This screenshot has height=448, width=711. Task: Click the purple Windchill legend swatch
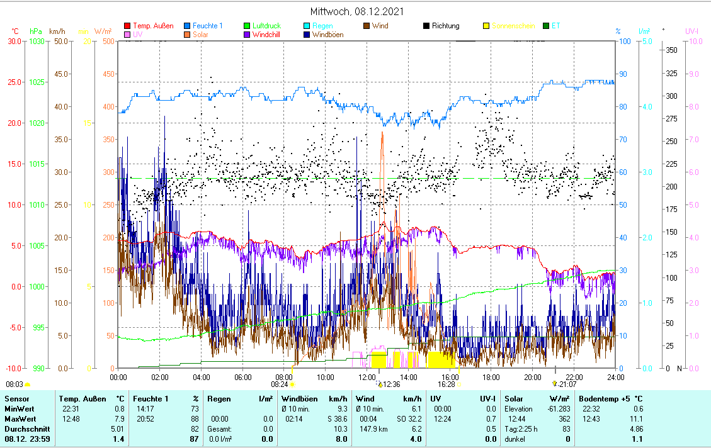coord(247,35)
